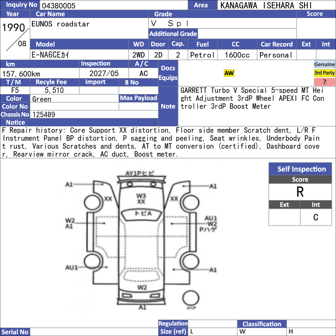This screenshot has height=336, width=336.
Task: Click the Max Payload label
Action: pyautogui.click(x=139, y=98)
